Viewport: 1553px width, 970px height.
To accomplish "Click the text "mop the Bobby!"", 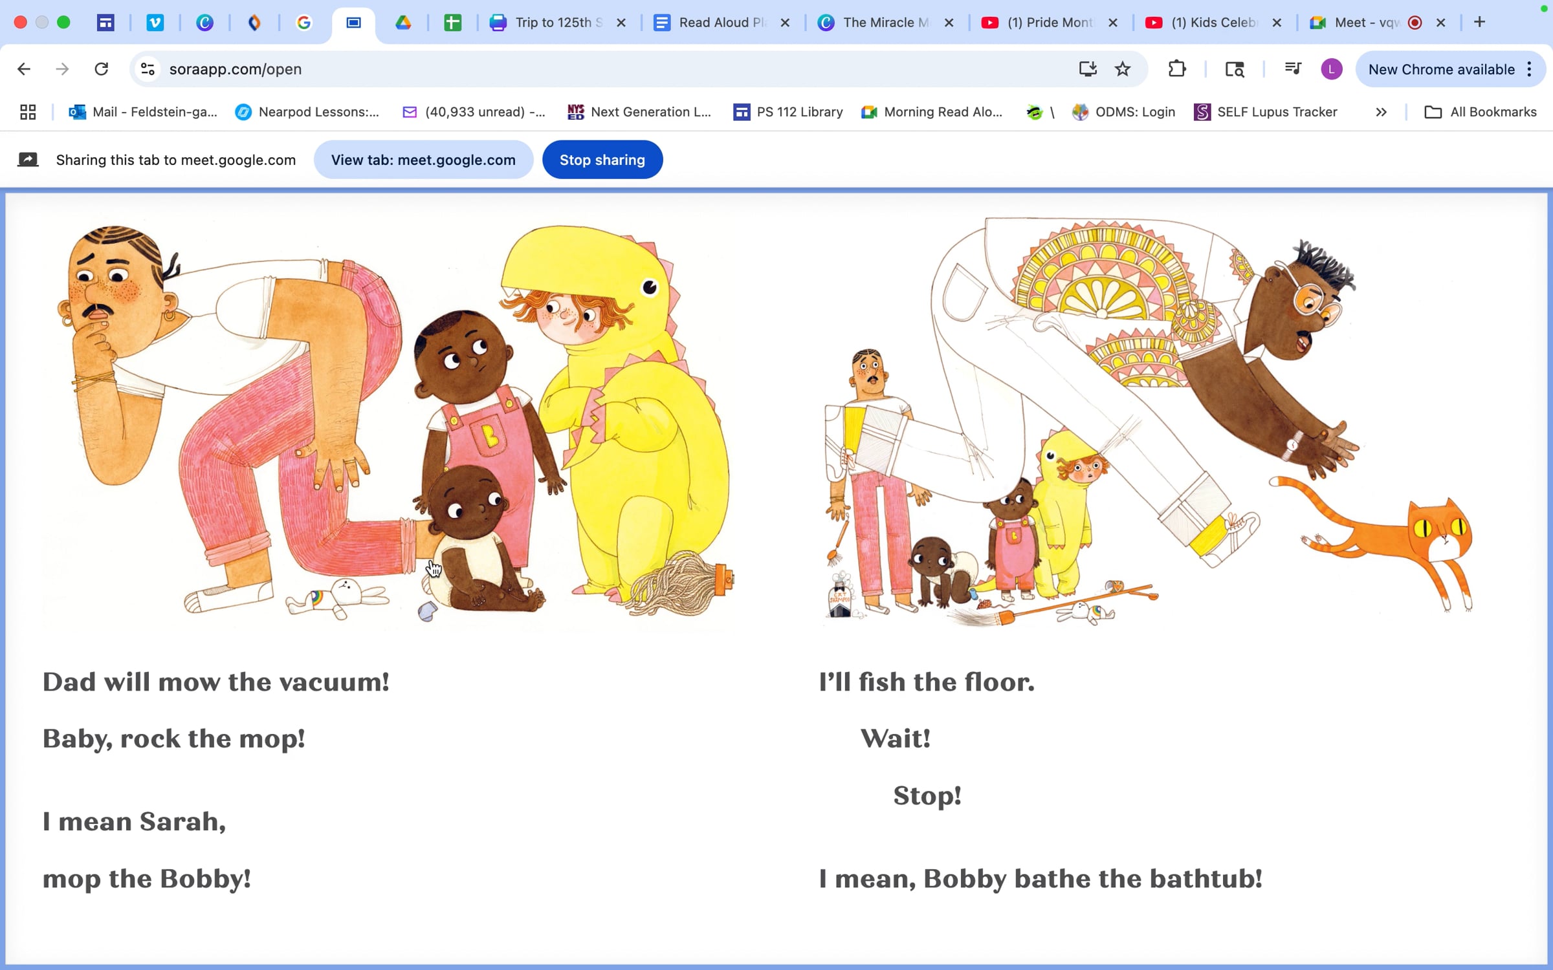I will pos(147,879).
